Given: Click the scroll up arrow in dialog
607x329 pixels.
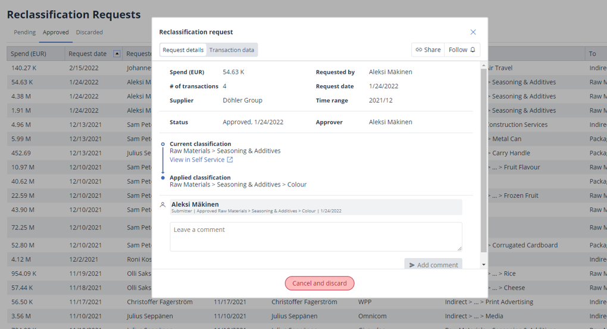Looking at the screenshot, I should (483, 64).
